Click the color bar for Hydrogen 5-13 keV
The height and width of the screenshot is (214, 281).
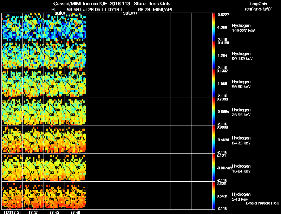tap(214, 196)
